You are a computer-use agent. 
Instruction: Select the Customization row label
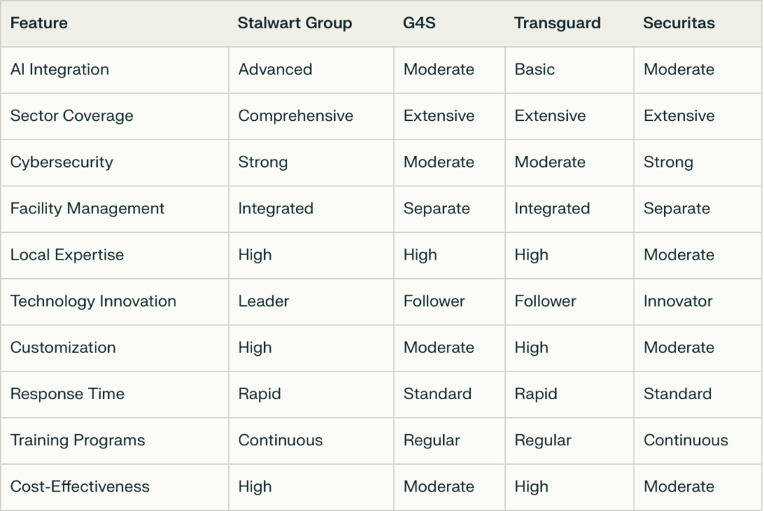63,348
